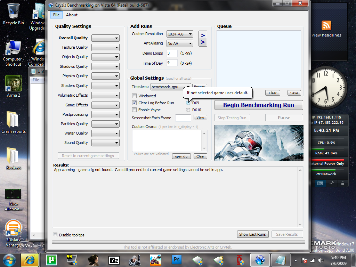Open the Texture Quality dropdown

[105, 47]
